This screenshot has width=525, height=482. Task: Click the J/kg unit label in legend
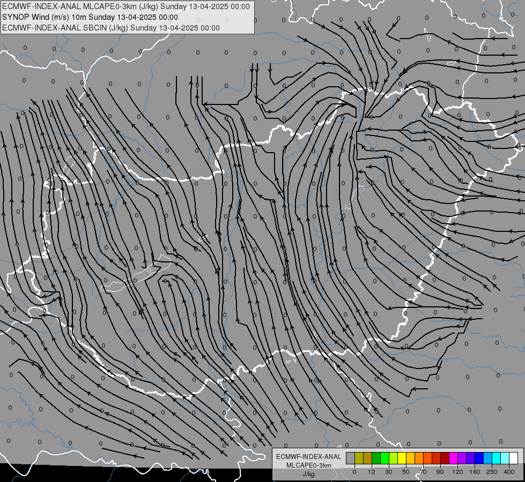pyautogui.click(x=309, y=473)
